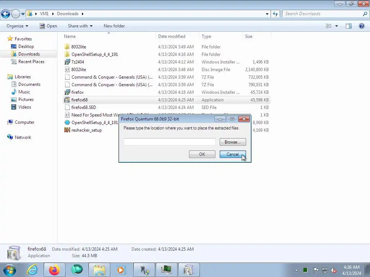This screenshot has width=370, height=277.
Task: Sort by the Type column header
Action: click(206, 36)
